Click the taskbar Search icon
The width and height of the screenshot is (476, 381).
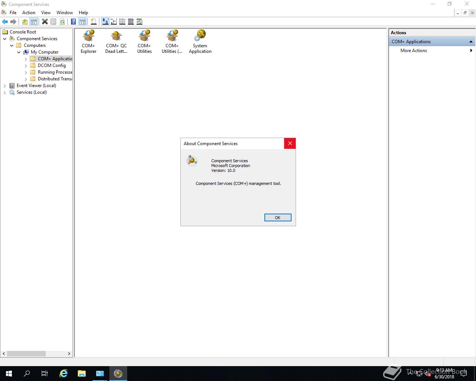(27, 374)
